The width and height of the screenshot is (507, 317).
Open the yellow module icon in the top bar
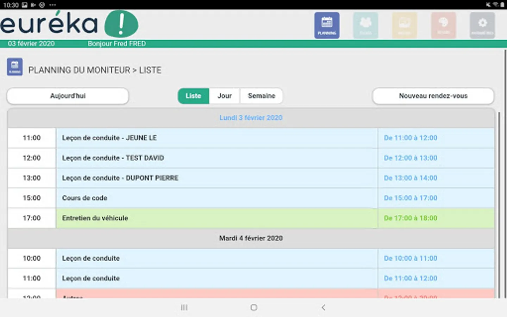(x=405, y=25)
